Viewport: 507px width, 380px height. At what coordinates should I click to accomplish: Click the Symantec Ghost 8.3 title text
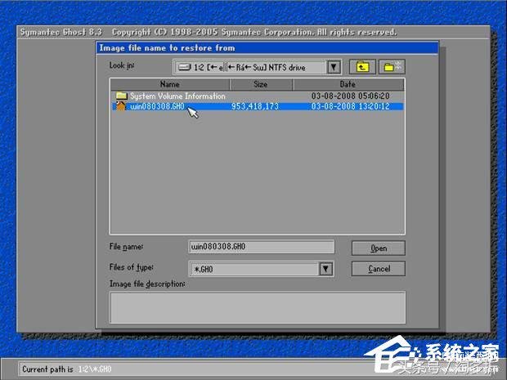[61, 32]
